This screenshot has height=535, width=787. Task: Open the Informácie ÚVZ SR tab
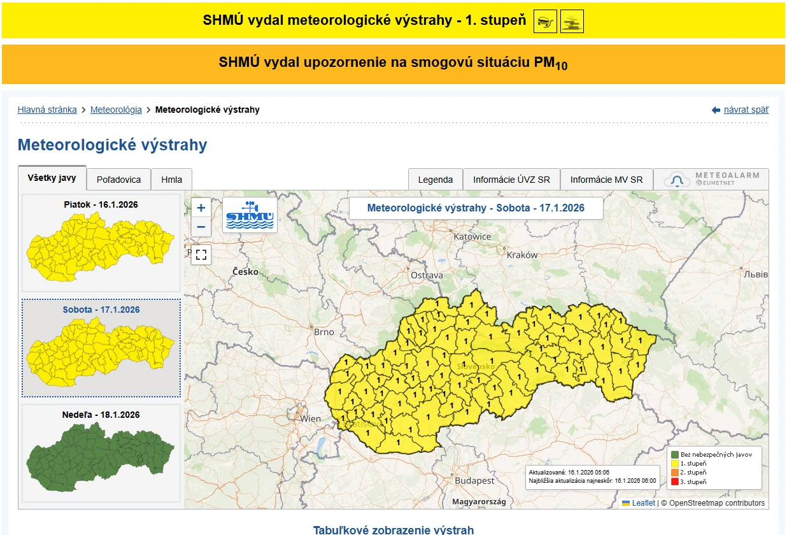(511, 180)
